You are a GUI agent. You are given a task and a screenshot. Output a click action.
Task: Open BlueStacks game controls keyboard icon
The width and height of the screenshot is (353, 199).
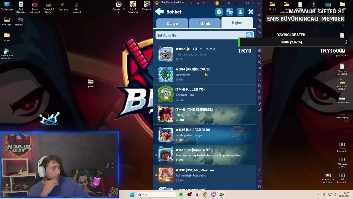259,27
